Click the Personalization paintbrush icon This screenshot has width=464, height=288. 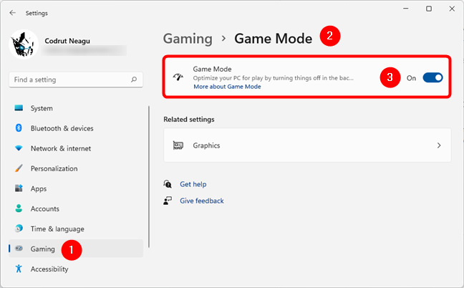19,168
